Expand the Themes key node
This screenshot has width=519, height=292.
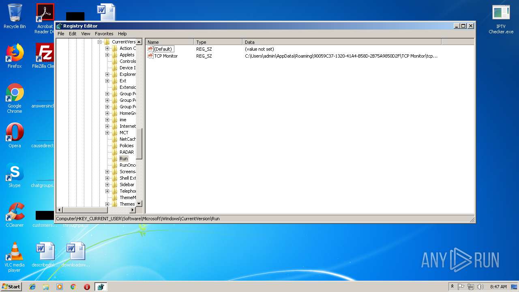point(107,204)
